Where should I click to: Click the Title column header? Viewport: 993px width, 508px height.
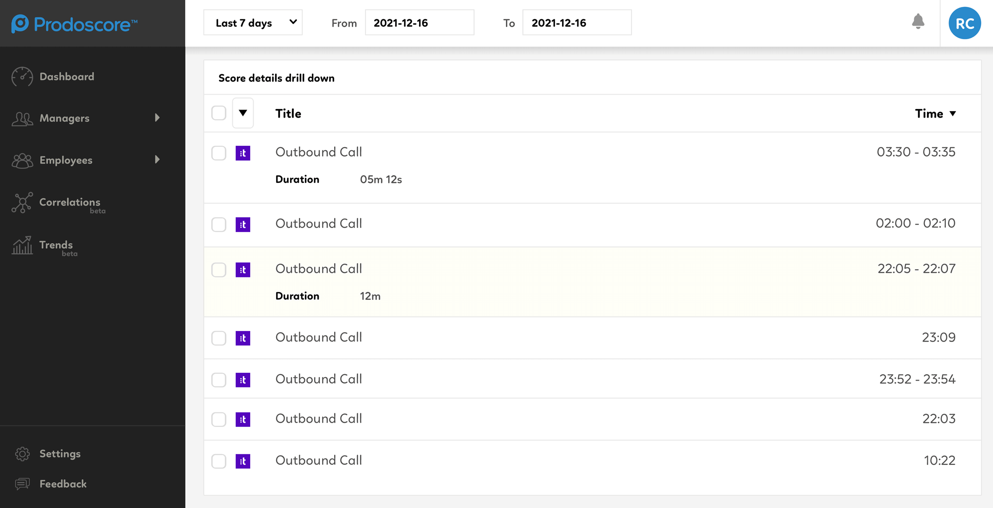click(288, 113)
